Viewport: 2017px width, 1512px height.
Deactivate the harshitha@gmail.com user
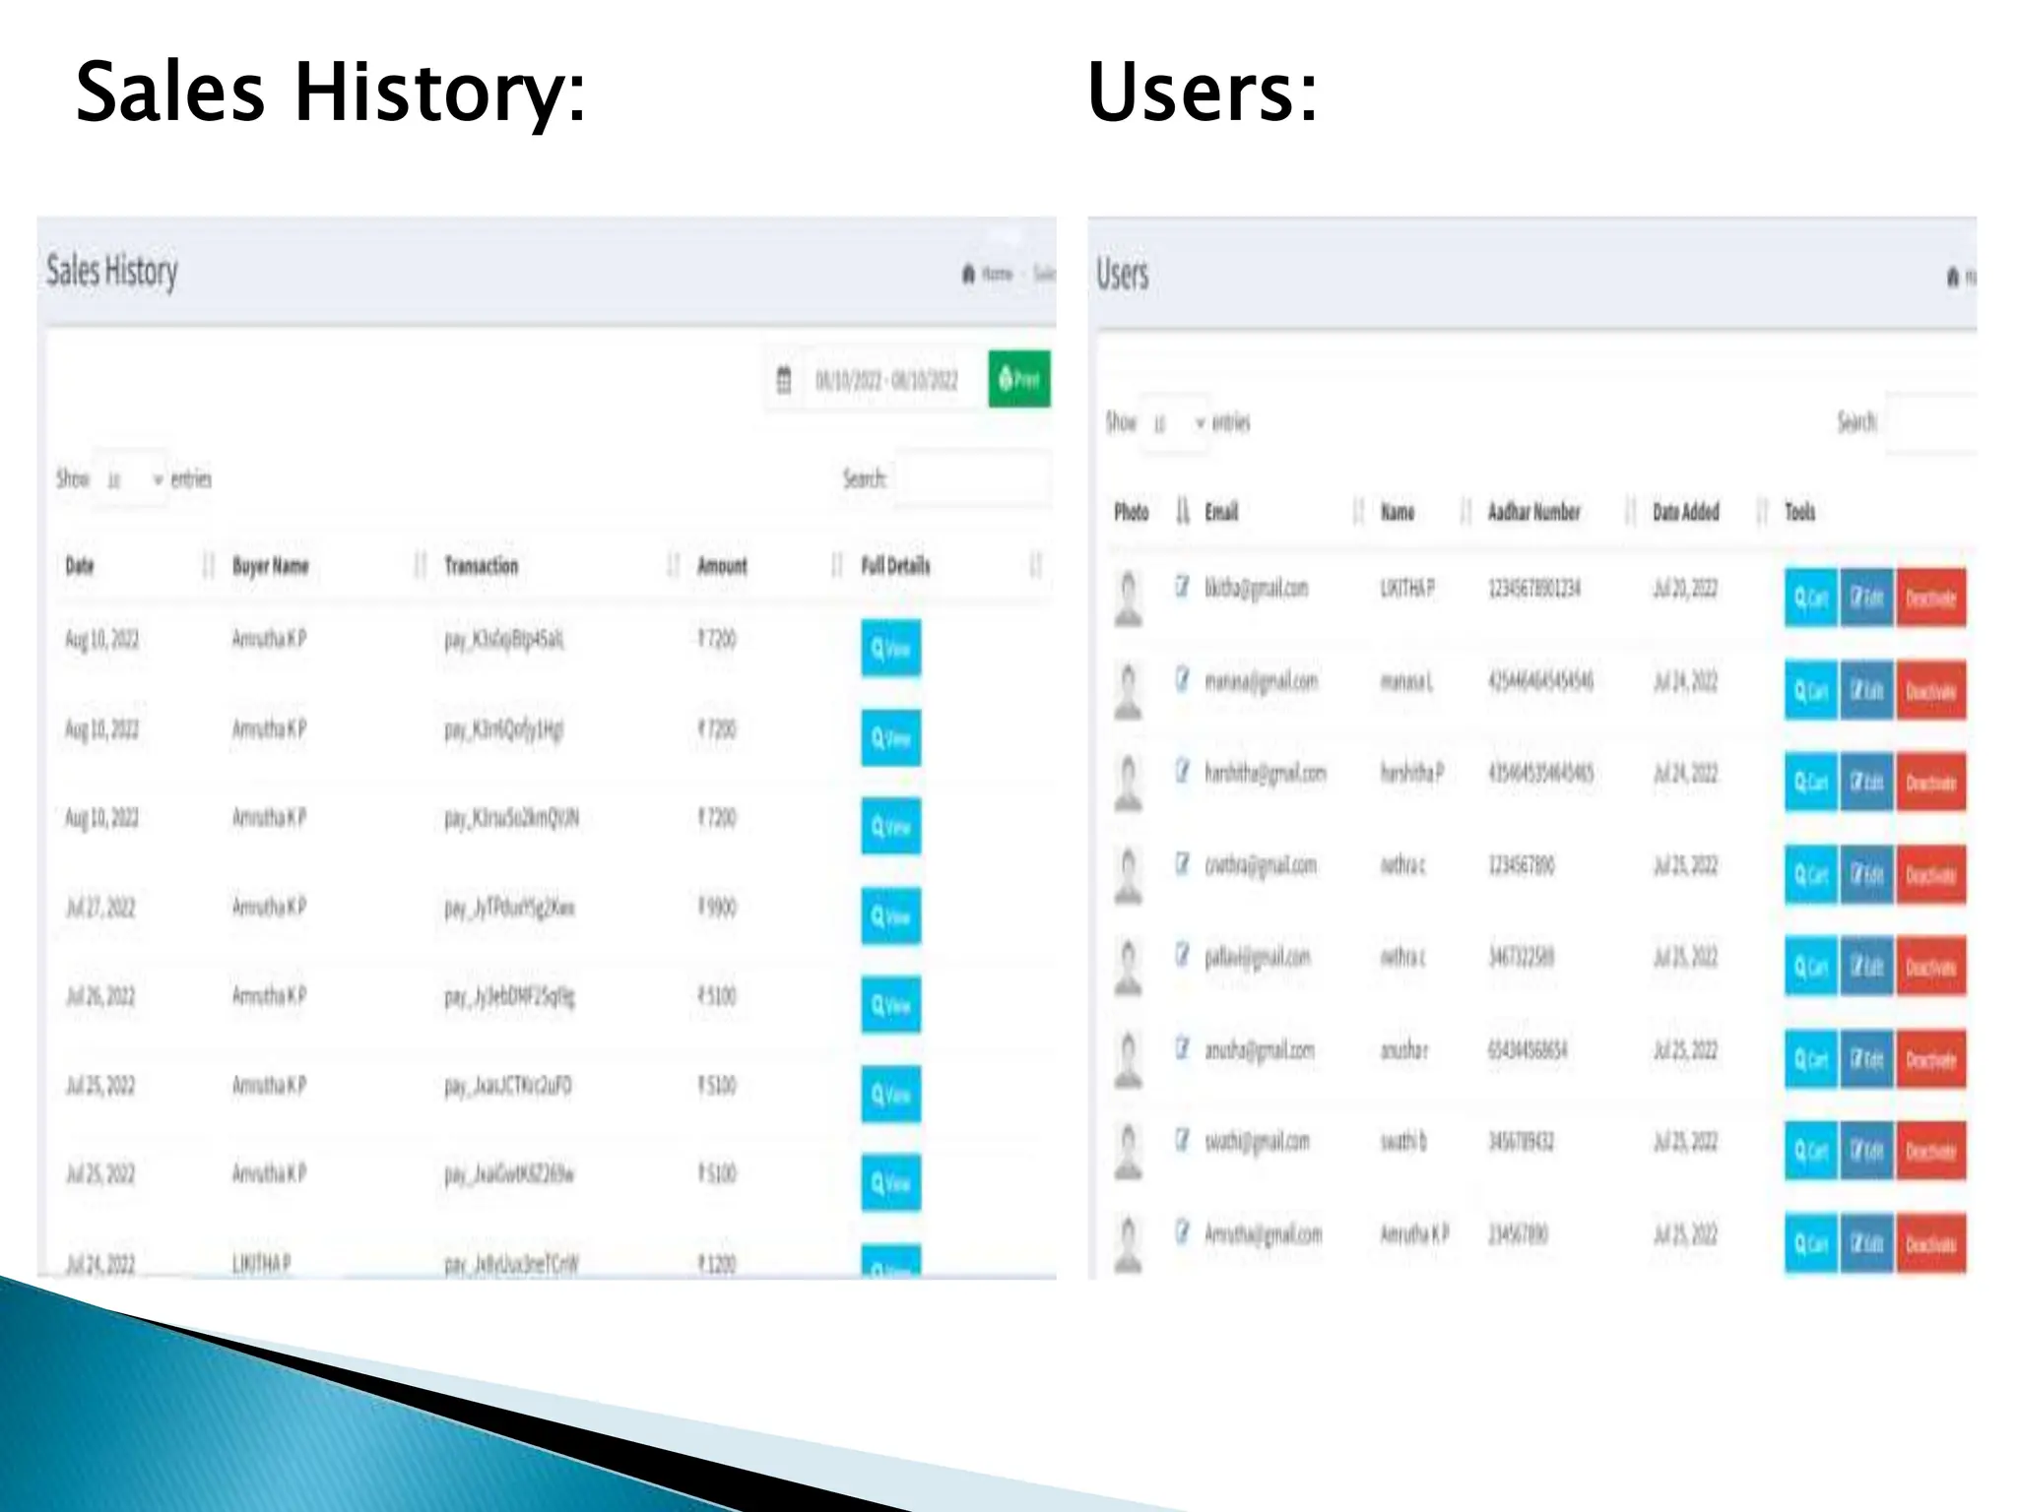coord(1930,783)
